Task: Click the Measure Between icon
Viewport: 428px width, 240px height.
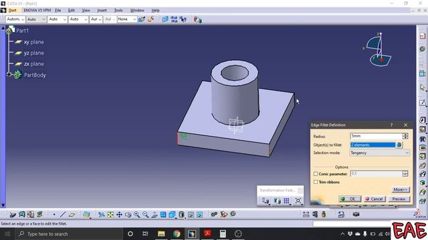Action: [x=306, y=215]
